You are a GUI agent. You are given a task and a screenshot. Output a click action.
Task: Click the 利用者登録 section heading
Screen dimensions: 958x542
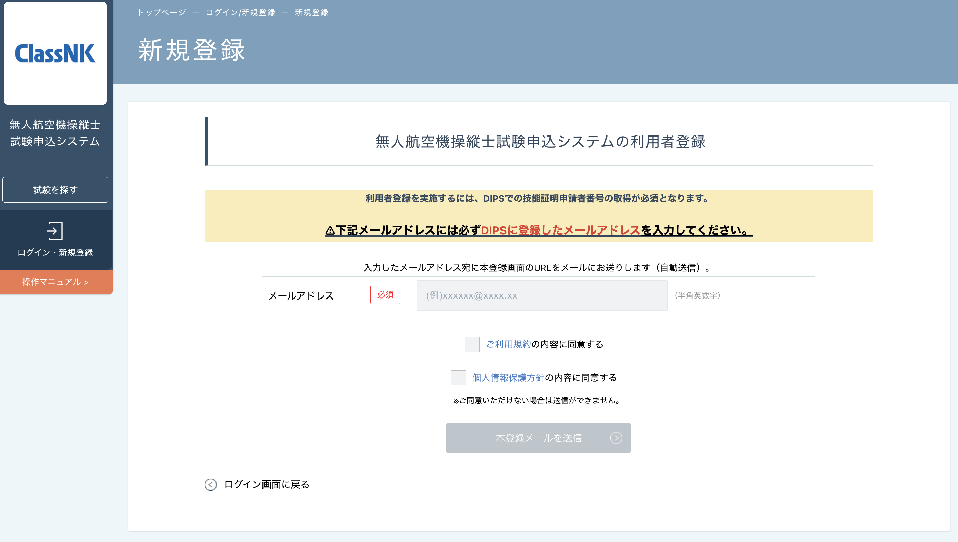tap(540, 142)
